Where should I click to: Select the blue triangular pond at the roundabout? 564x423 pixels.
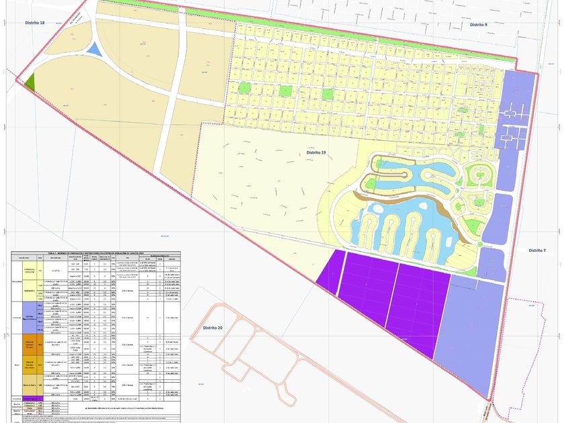(95, 50)
